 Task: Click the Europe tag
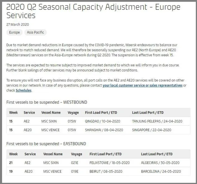tap(15, 32)
